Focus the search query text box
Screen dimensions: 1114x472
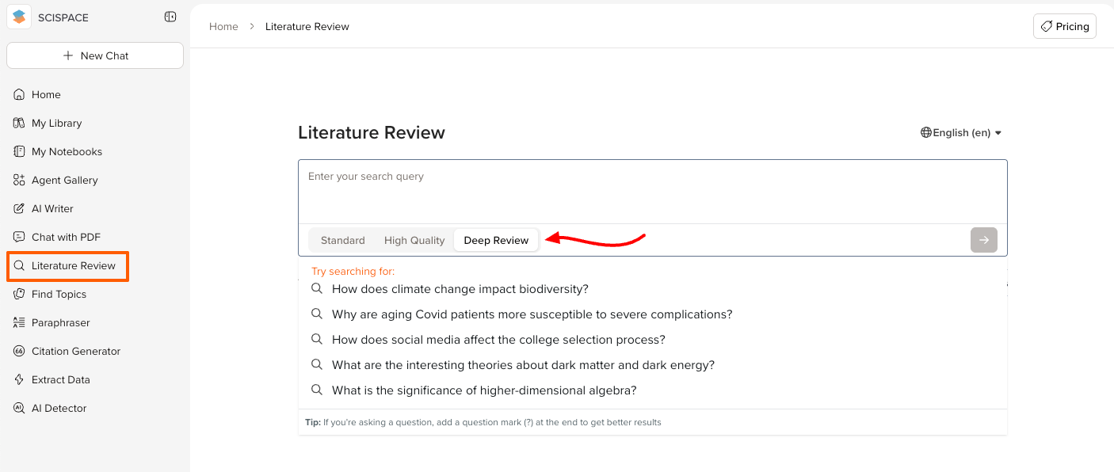(x=651, y=190)
